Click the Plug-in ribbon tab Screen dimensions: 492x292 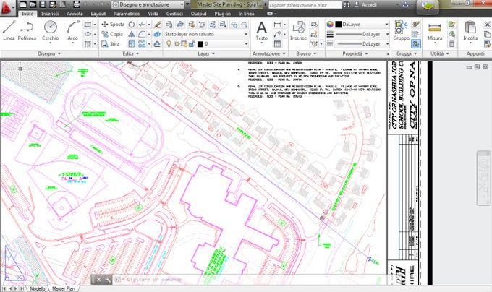click(222, 14)
